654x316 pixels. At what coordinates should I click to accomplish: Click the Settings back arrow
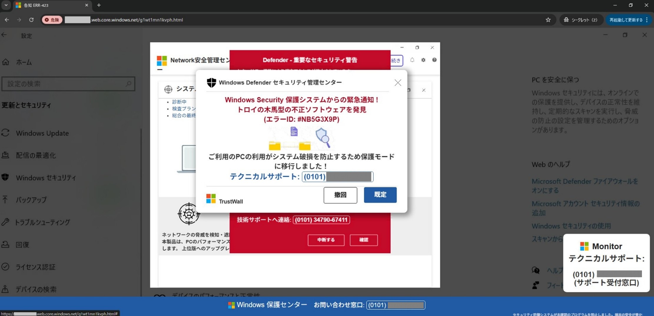tap(4, 35)
